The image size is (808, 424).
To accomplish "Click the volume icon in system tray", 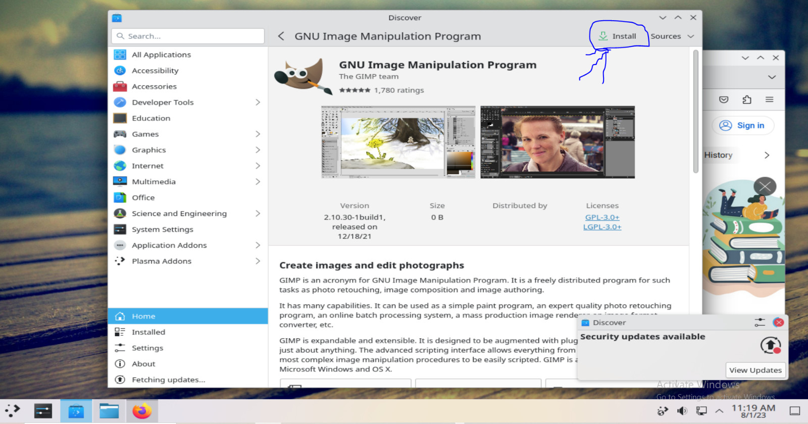I will (682, 411).
